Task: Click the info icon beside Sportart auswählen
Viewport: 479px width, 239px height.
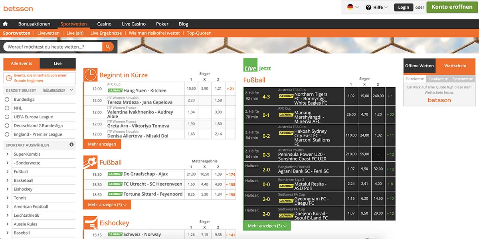Action: tap(71, 145)
